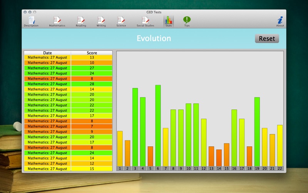
Task: Click bar number 1 in chart
Action: click(120, 149)
